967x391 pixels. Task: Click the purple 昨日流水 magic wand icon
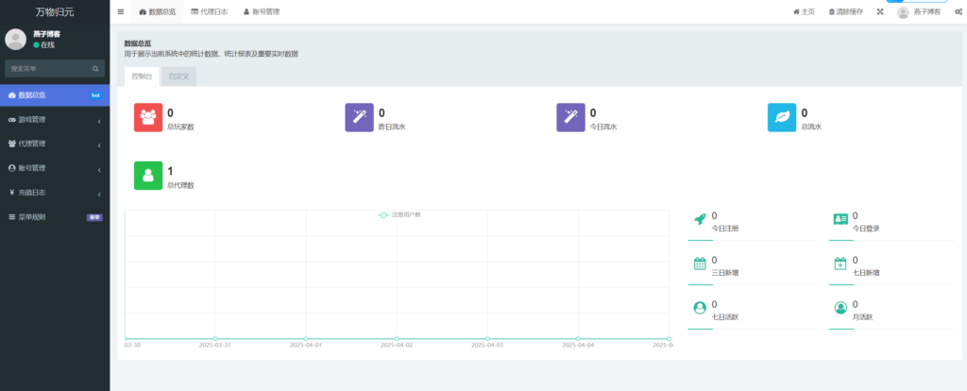(x=360, y=118)
